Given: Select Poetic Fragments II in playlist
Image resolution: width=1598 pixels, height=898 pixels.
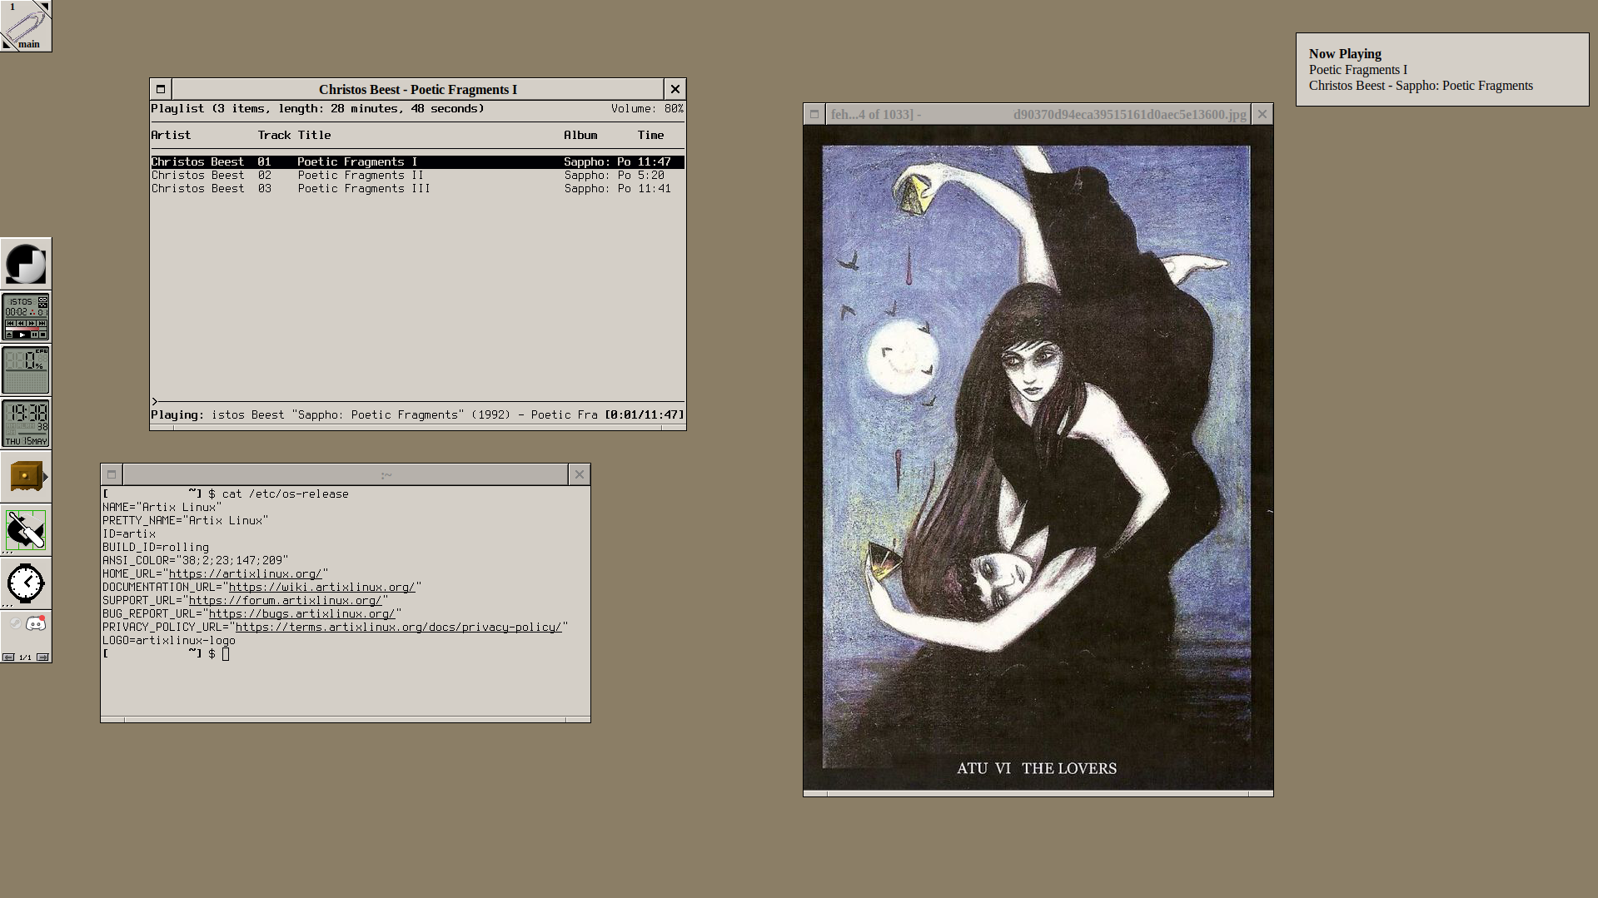Looking at the screenshot, I should 361,176.
